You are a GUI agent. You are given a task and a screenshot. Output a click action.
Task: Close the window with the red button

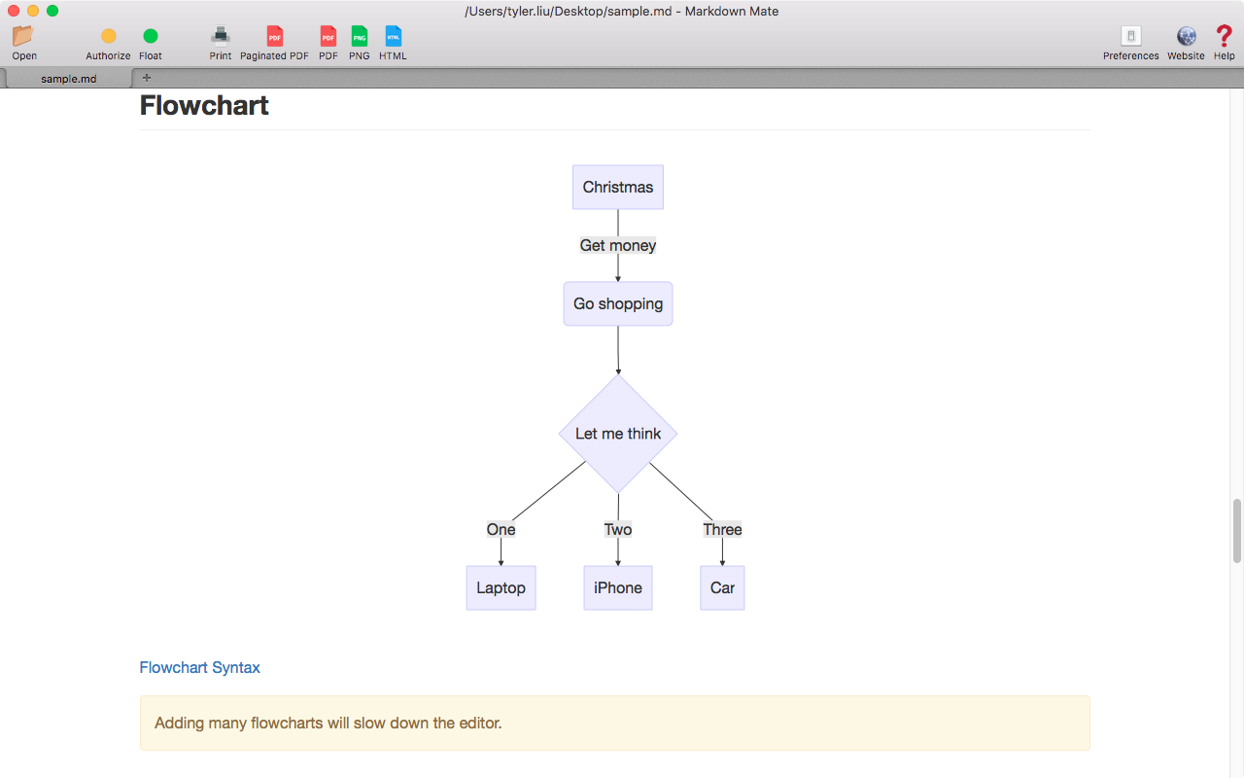(x=14, y=11)
